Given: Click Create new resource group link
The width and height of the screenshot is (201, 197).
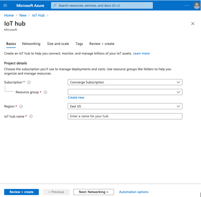Looking at the screenshot, I should (x=76, y=98).
